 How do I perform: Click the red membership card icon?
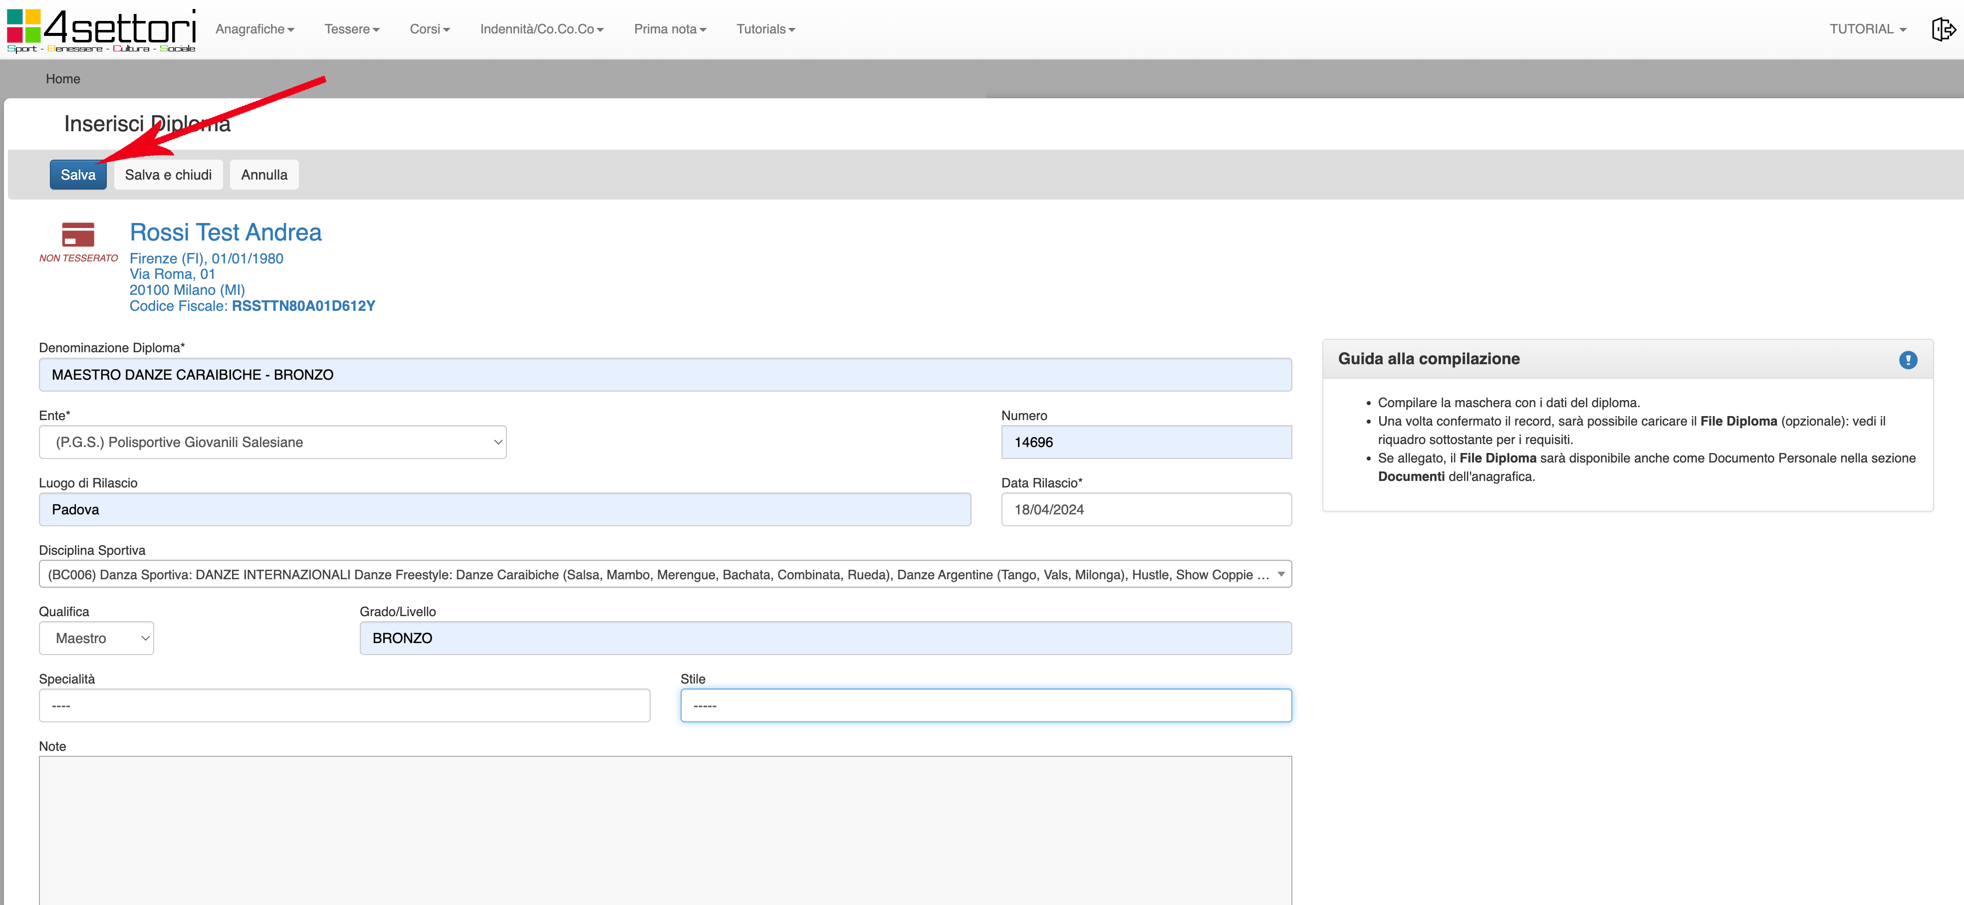[78, 234]
